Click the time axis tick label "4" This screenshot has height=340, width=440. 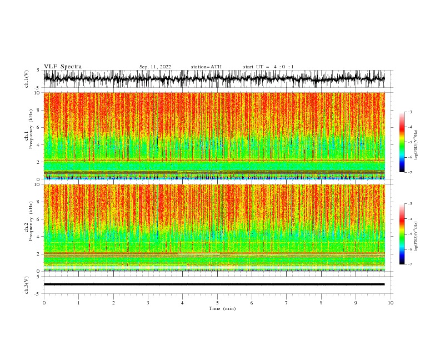(182, 303)
